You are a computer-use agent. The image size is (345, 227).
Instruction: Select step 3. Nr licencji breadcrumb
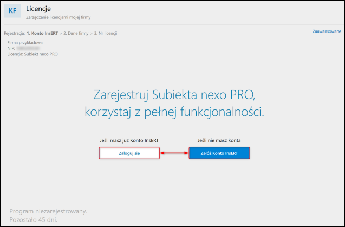click(x=106, y=33)
